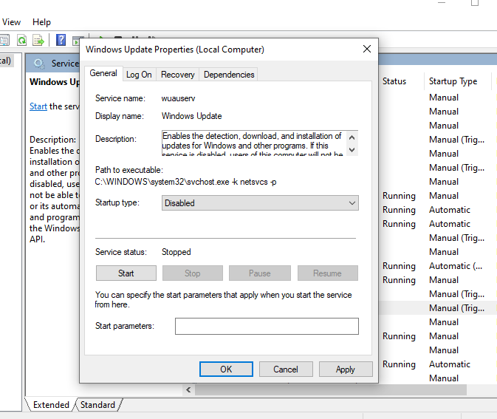Open the Startup type dropdown showing Disabled
Viewport: 497px width, 419px height.
tap(260, 203)
